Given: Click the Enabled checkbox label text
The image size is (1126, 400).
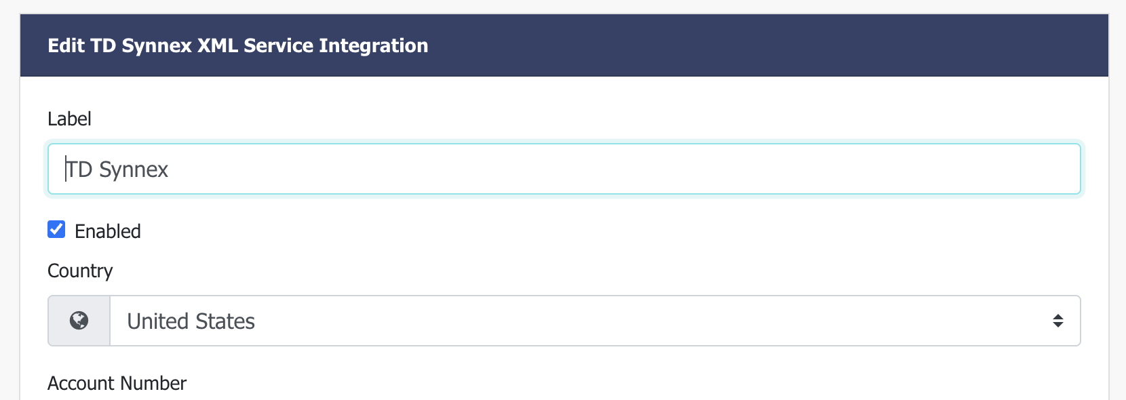Looking at the screenshot, I should tap(108, 231).
